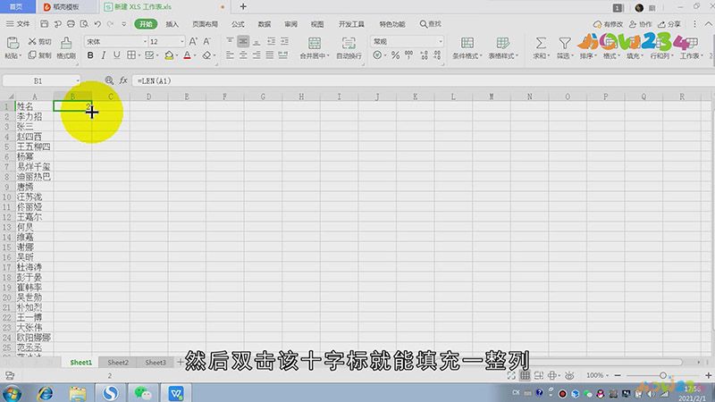
Task: Click the Collaborate button
Action: pyautogui.click(x=641, y=24)
